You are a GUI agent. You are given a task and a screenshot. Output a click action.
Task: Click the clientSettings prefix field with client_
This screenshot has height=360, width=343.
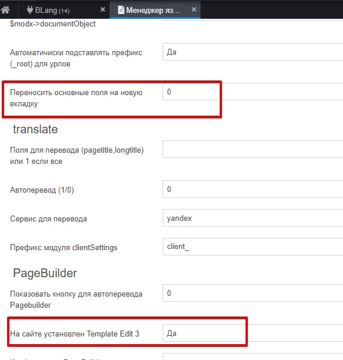(x=253, y=247)
